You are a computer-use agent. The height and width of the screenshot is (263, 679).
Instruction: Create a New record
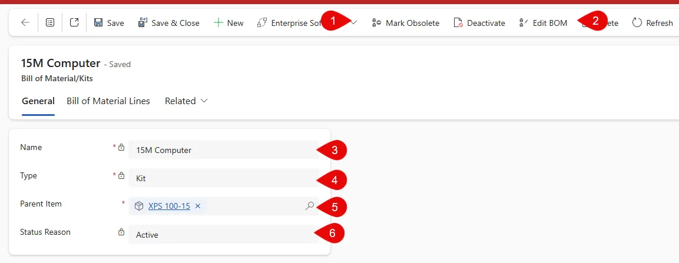228,23
